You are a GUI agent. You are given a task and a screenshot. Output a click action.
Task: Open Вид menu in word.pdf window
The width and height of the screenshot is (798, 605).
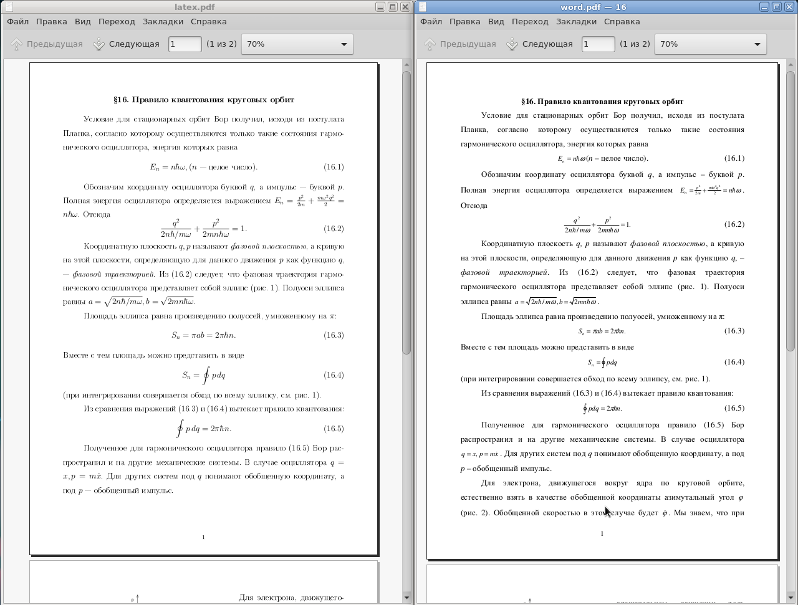point(496,21)
